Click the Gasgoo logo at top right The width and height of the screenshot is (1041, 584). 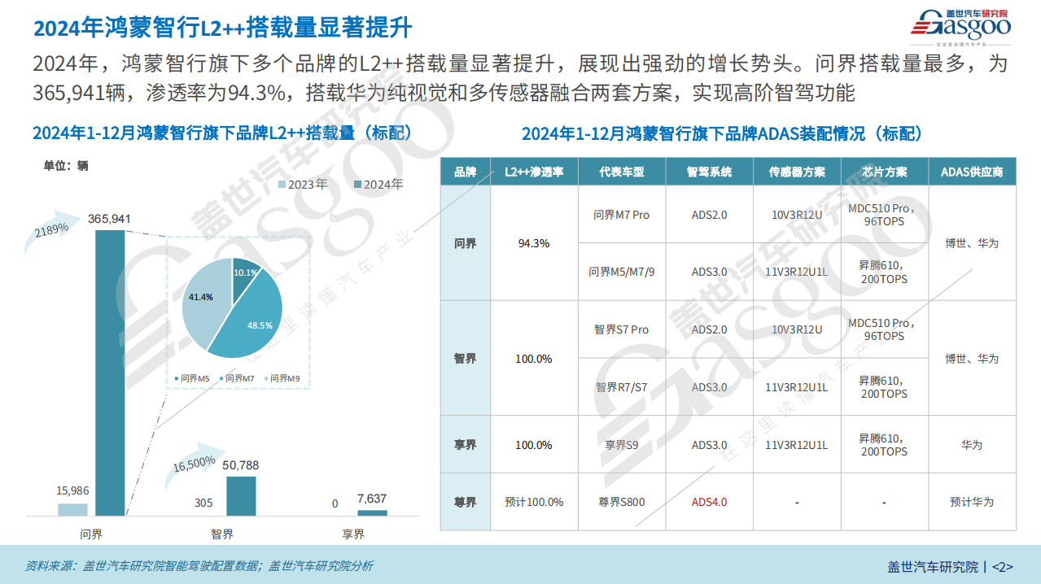tap(960, 25)
